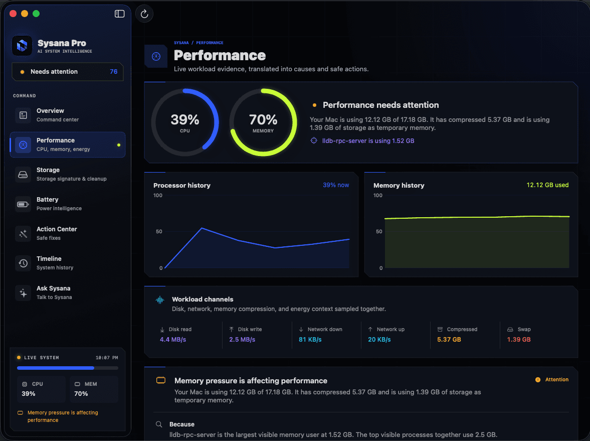Click the 39% CPU ring gauge

point(185,123)
